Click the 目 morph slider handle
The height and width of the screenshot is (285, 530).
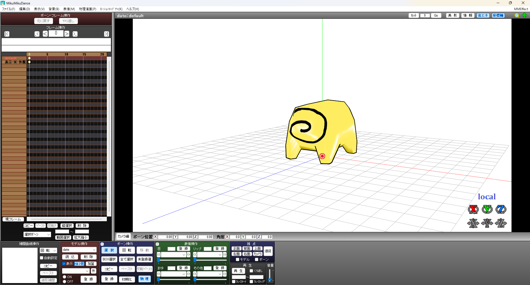[x=158, y=260]
